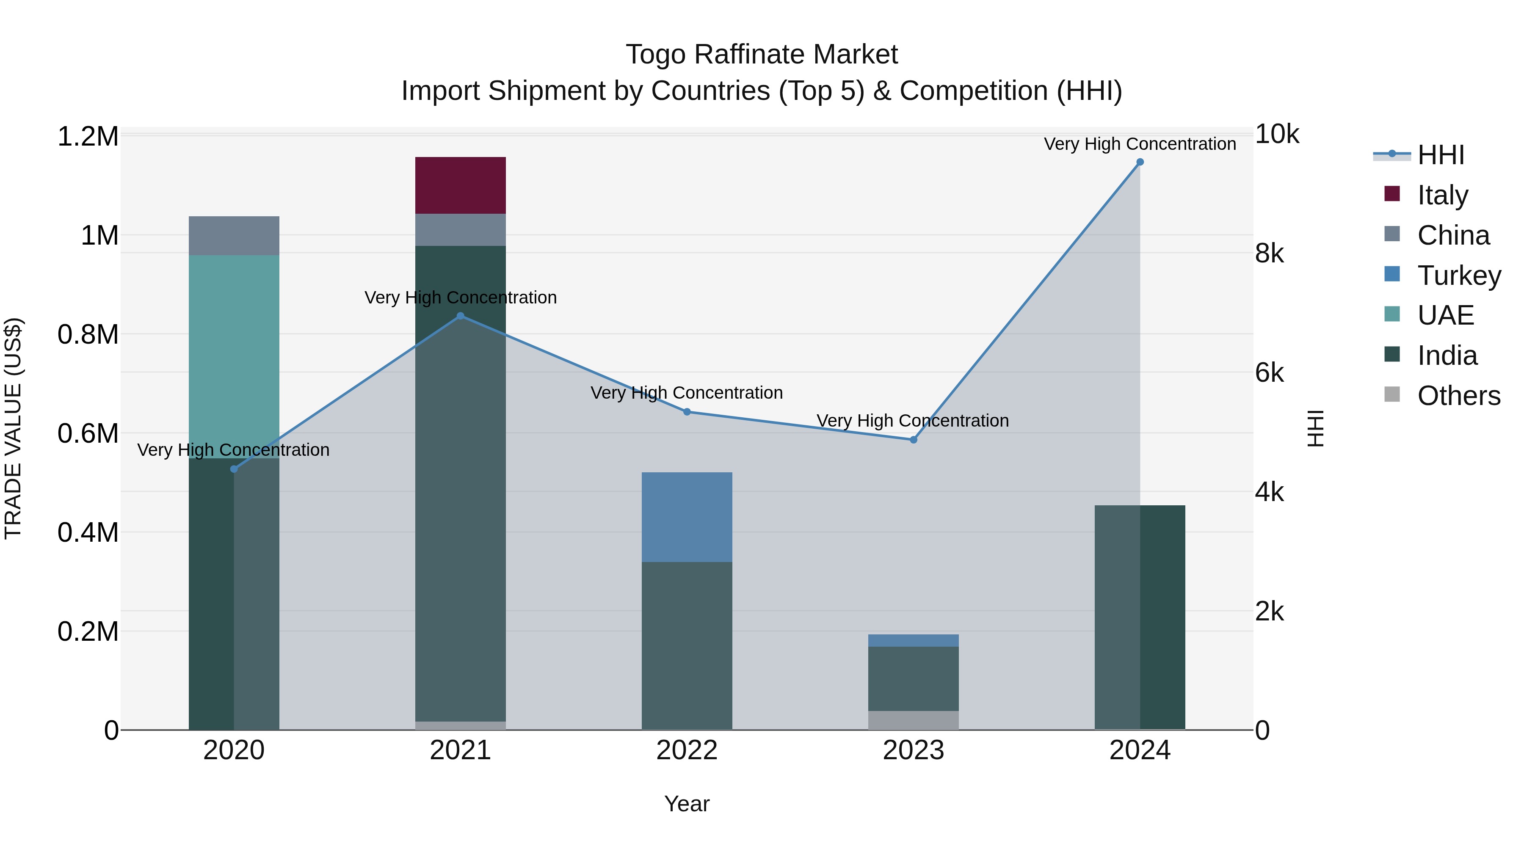Screen dimensions: 1524x857
Task: Select the 2024 HHI data point
Action: (x=1140, y=162)
